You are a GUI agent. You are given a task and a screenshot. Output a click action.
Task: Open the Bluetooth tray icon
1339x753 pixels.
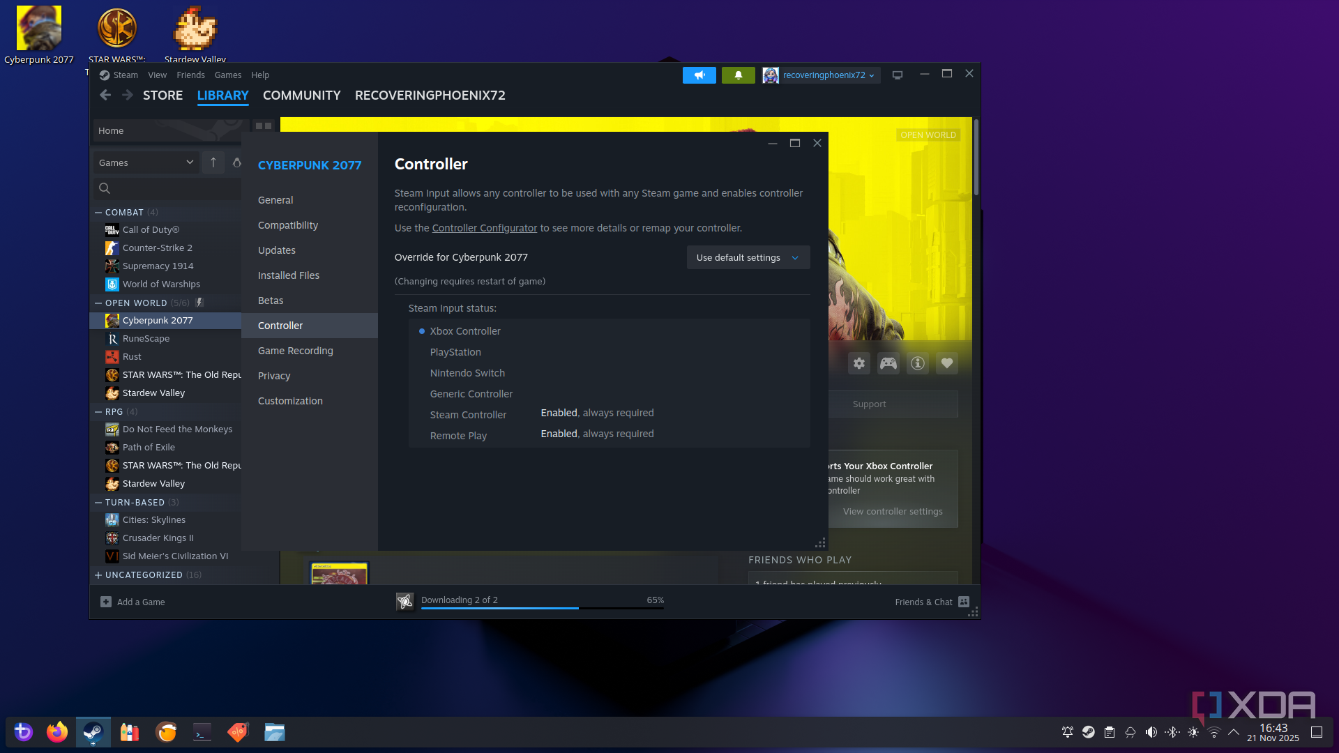(x=1172, y=732)
